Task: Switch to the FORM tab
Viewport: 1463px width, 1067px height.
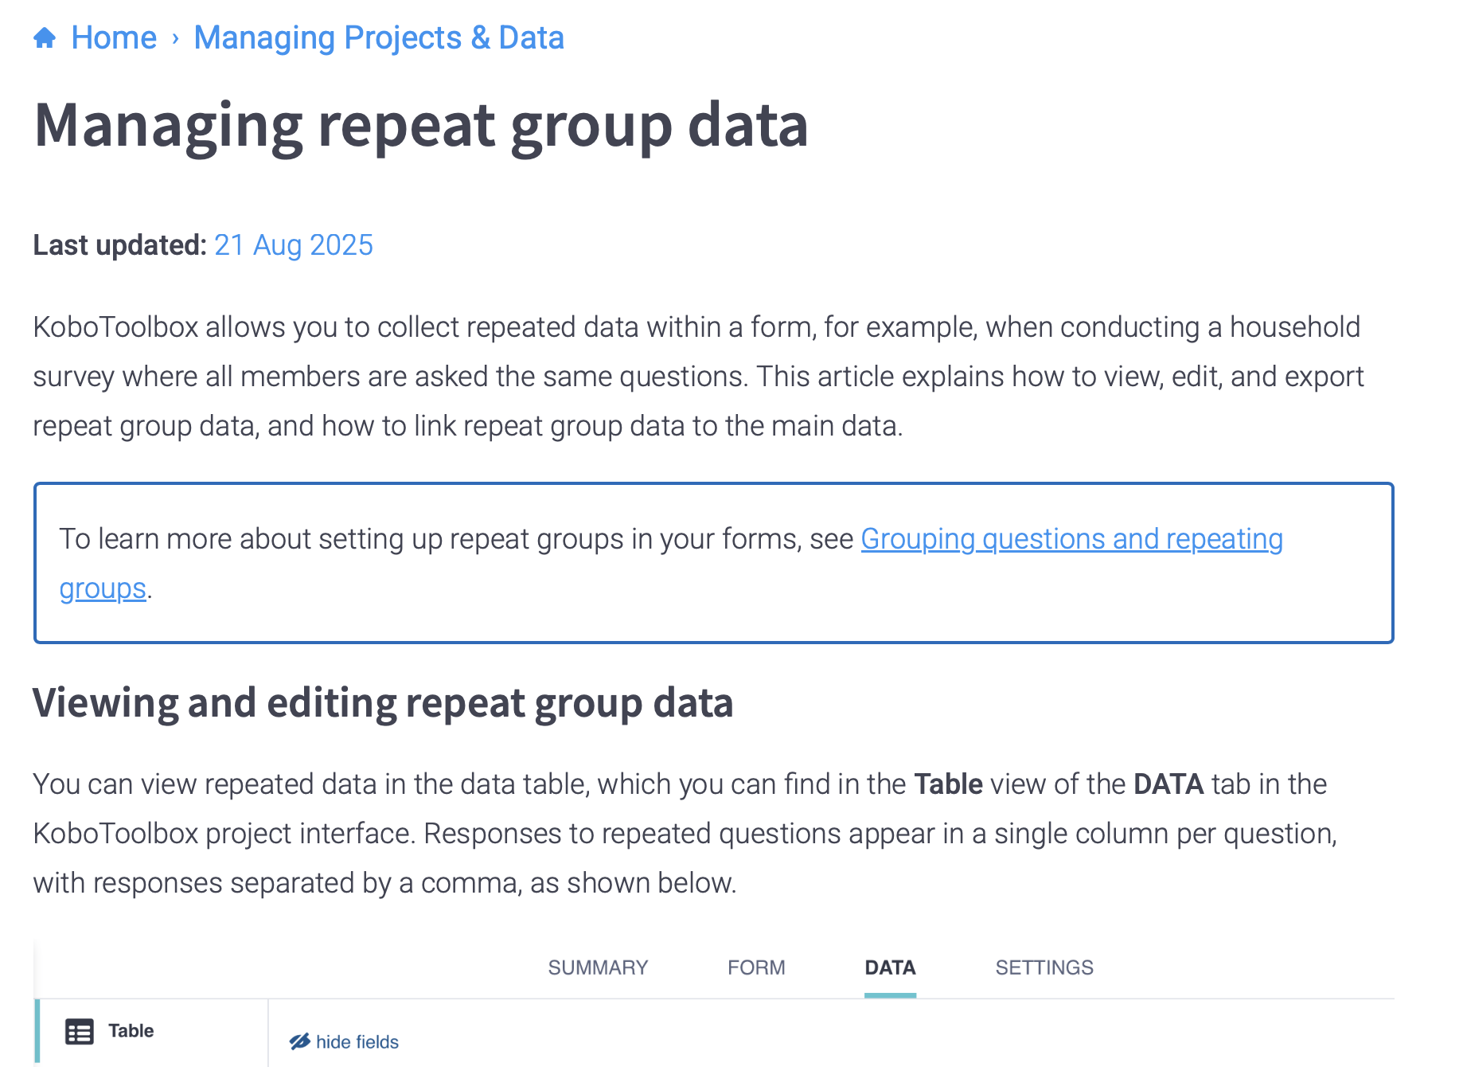Action: (x=756, y=967)
